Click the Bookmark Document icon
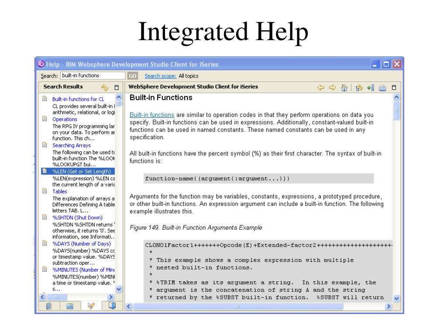Viewport: 447px width, 335px height. pos(371,88)
